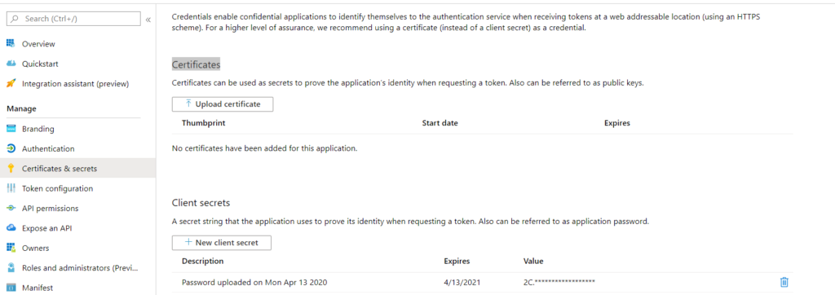835x295 pixels.
Task: Click the Upload certificate button
Action: pyautogui.click(x=223, y=104)
